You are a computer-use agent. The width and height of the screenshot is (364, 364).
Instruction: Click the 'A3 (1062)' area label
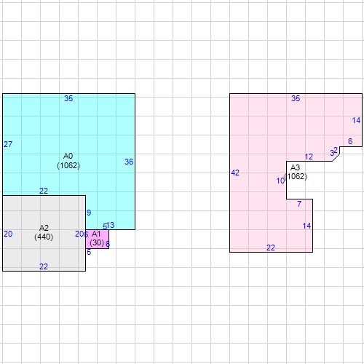pos(296,172)
